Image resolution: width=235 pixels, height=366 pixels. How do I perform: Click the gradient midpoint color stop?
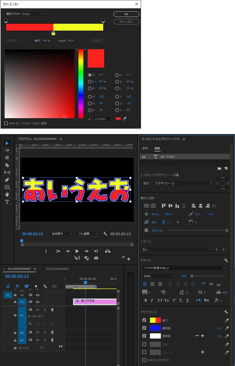point(53,33)
